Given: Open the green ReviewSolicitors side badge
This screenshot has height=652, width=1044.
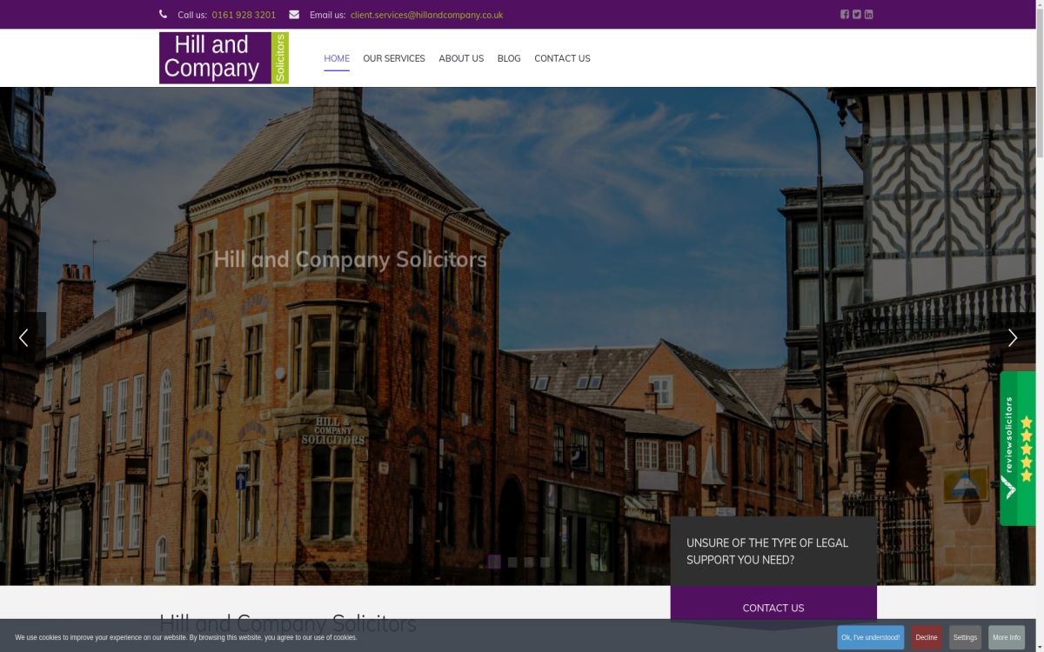Looking at the screenshot, I should [1016, 448].
